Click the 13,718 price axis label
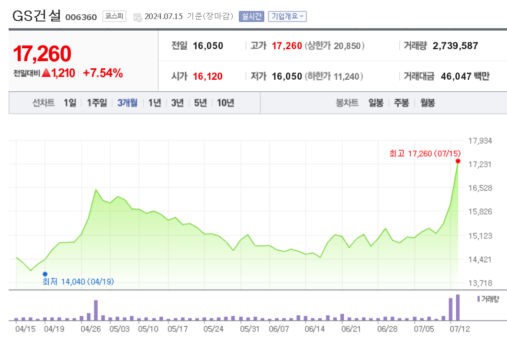The image size is (507, 342). tap(480, 283)
